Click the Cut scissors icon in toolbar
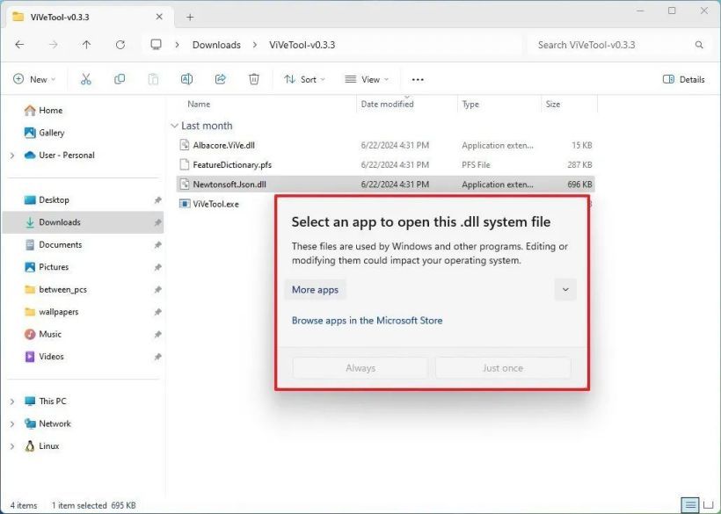 pos(86,79)
